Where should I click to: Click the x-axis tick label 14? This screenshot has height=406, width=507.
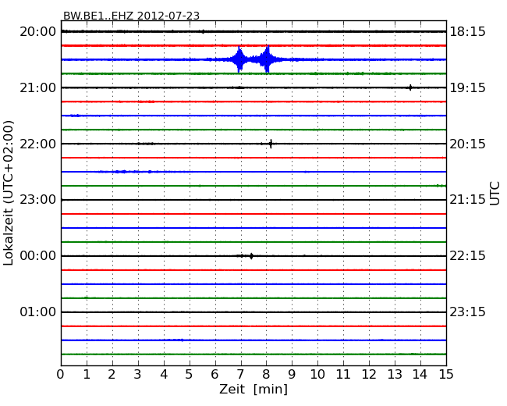point(420,374)
